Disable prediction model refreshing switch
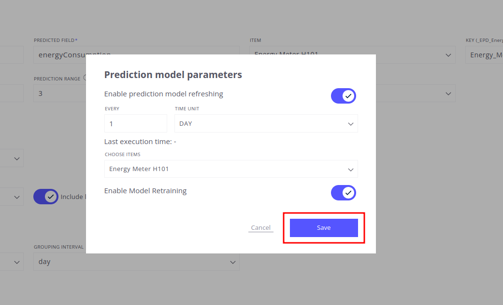The width and height of the screenshot is (503, 305). pos(344,96)
